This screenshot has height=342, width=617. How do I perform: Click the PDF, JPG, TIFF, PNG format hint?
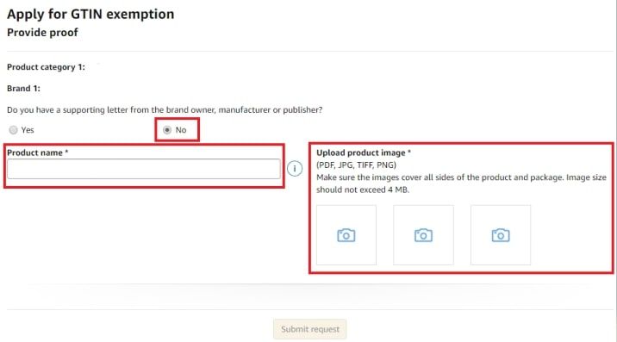click(357, 165)
